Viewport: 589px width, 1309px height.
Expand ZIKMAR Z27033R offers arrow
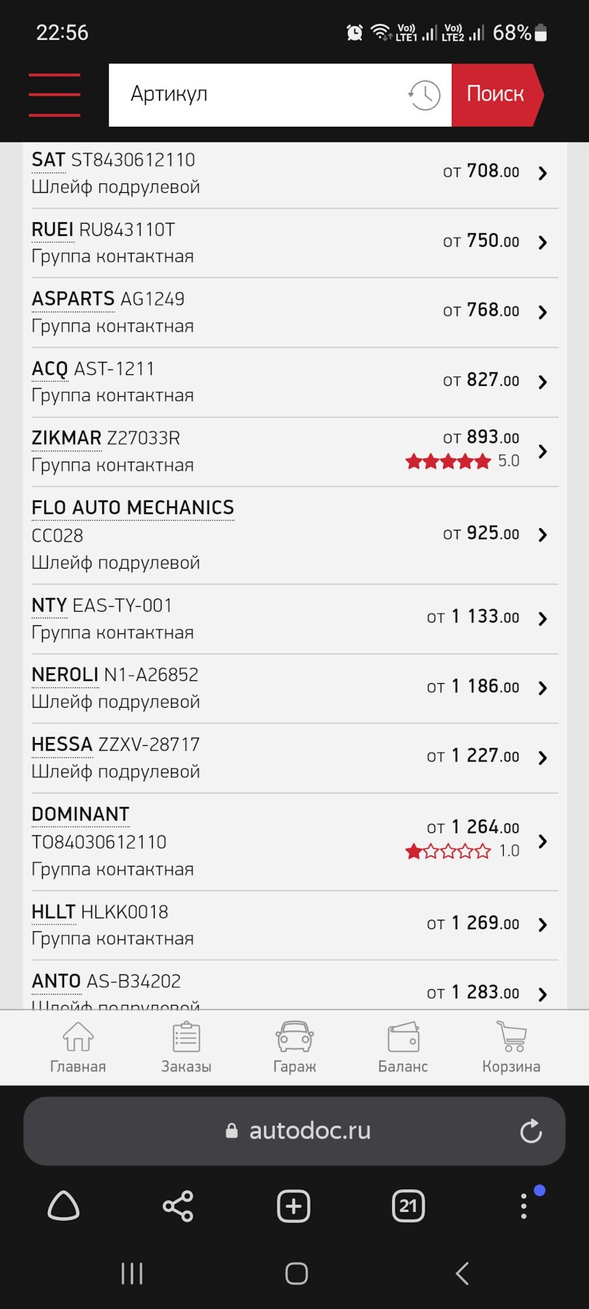(x=543, y=451)
